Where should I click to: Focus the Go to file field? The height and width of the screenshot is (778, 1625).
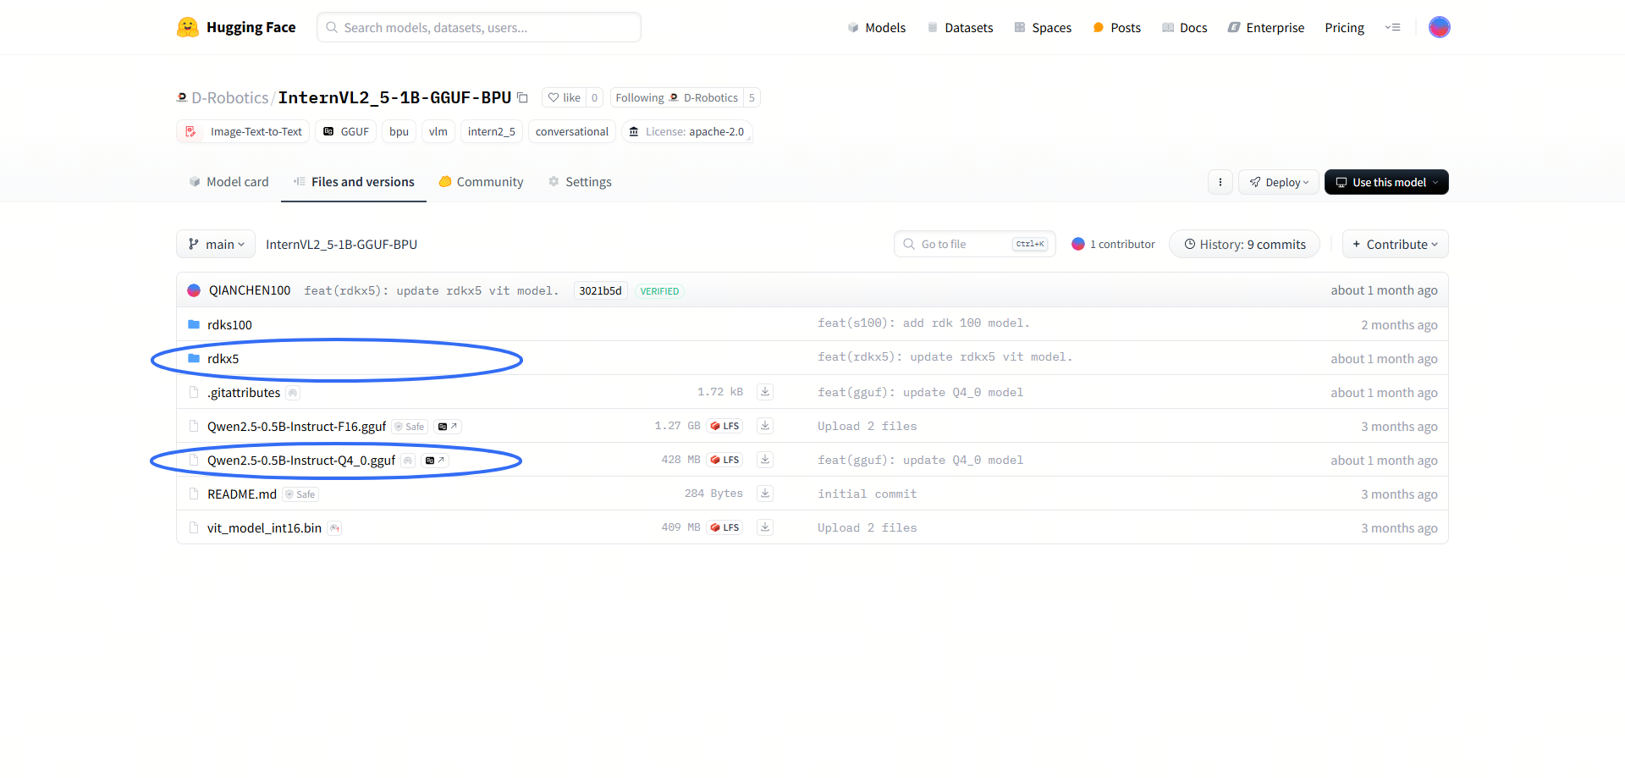point(974,244)
